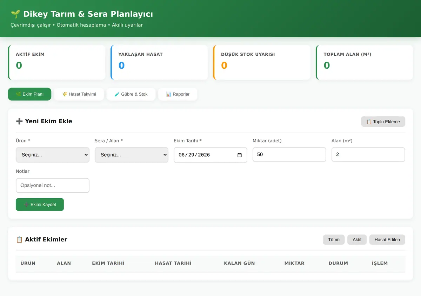421x296 pixels.
Task: Click the calendar icon in Ekim Tarihi field
Action: point(240,155)
